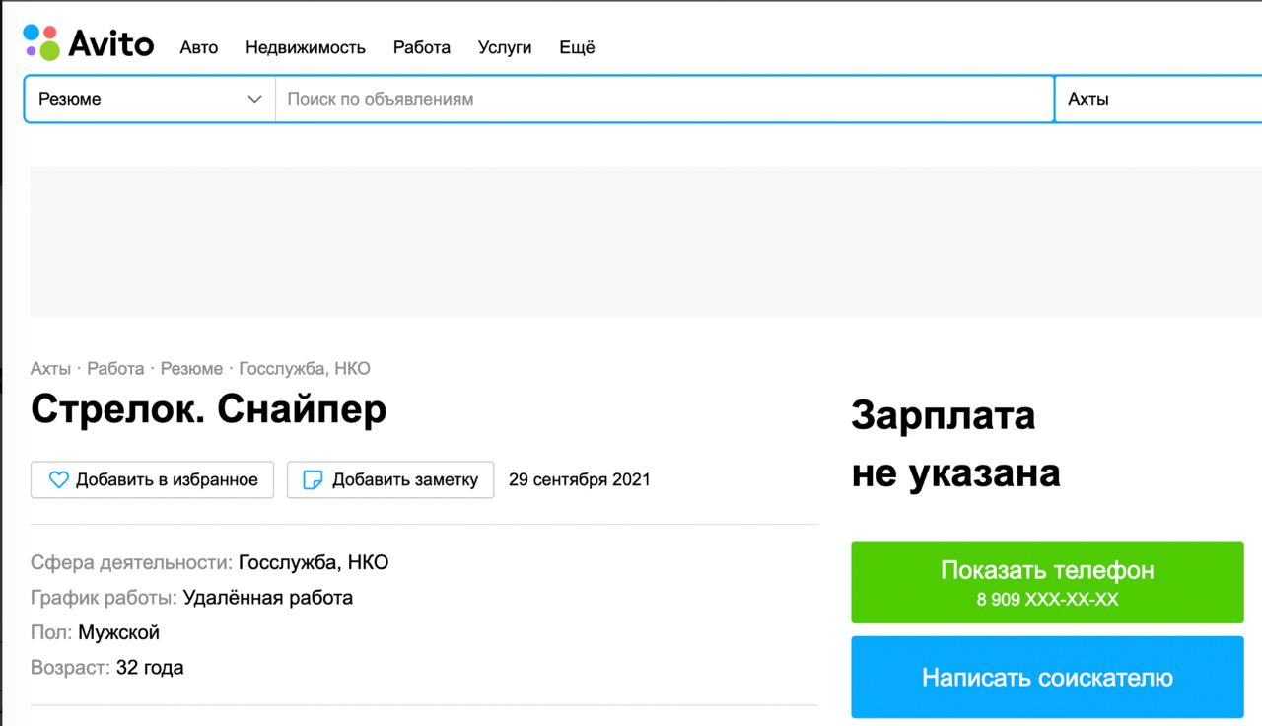Click the note icon in Добавить заметку
Image resolution: width=1262 pixels, height=726 pixels.
[x=313, y=480]
